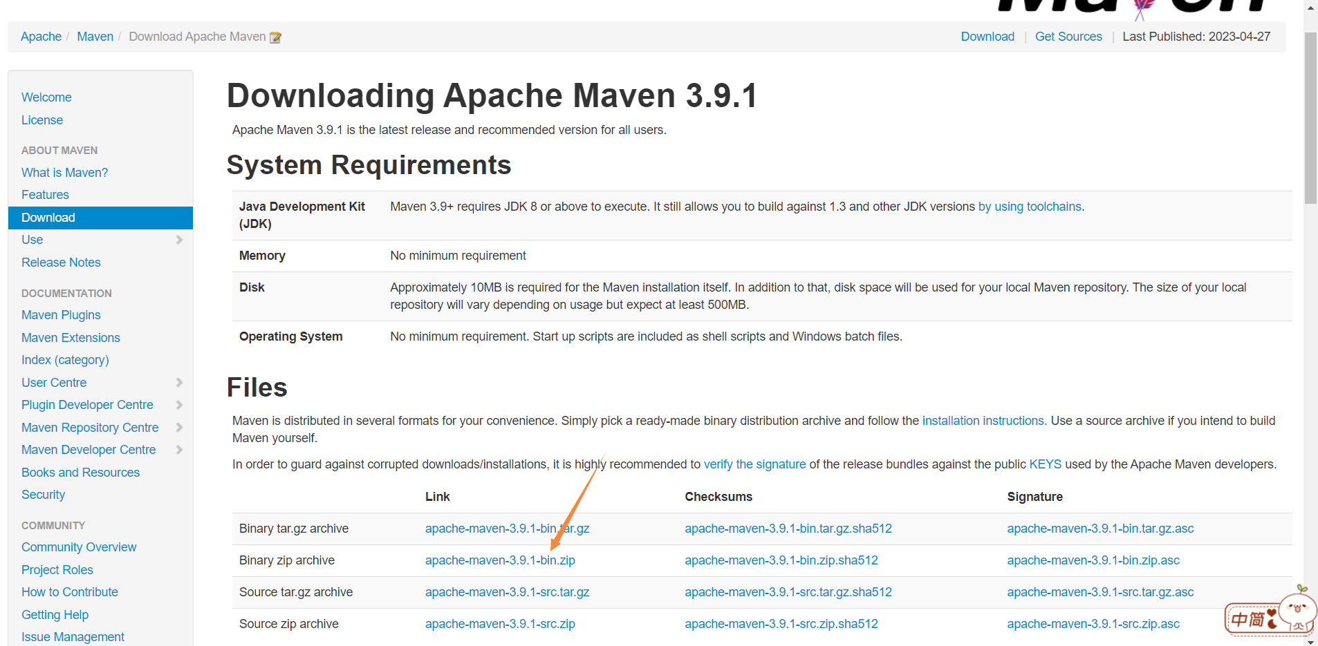Open apache-maven-3.9.1-bin.zip.asc signature
Image resolution: width=1318 pixels, height=646 pixels.
1093,560
